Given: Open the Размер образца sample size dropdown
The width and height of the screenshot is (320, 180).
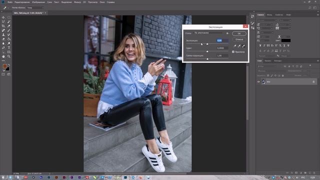Looking at the screenshot, I should tap(35, 8).
